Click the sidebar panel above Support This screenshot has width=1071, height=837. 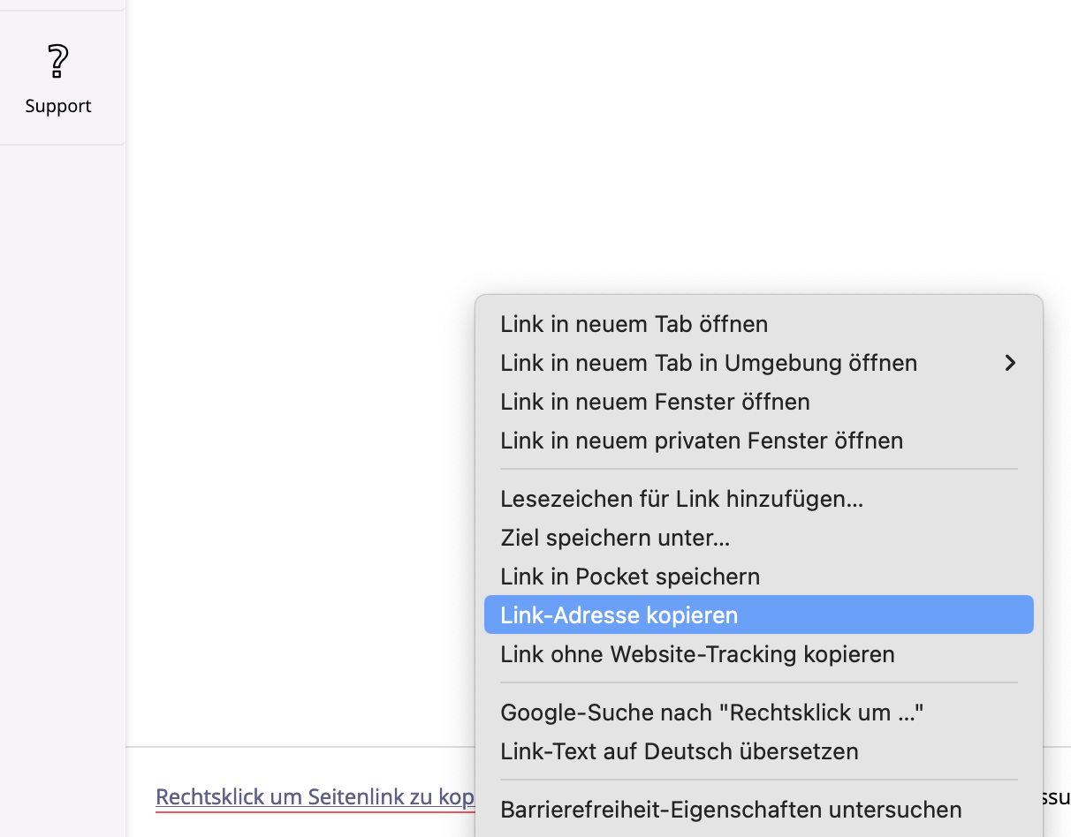(x=62, y=4)
